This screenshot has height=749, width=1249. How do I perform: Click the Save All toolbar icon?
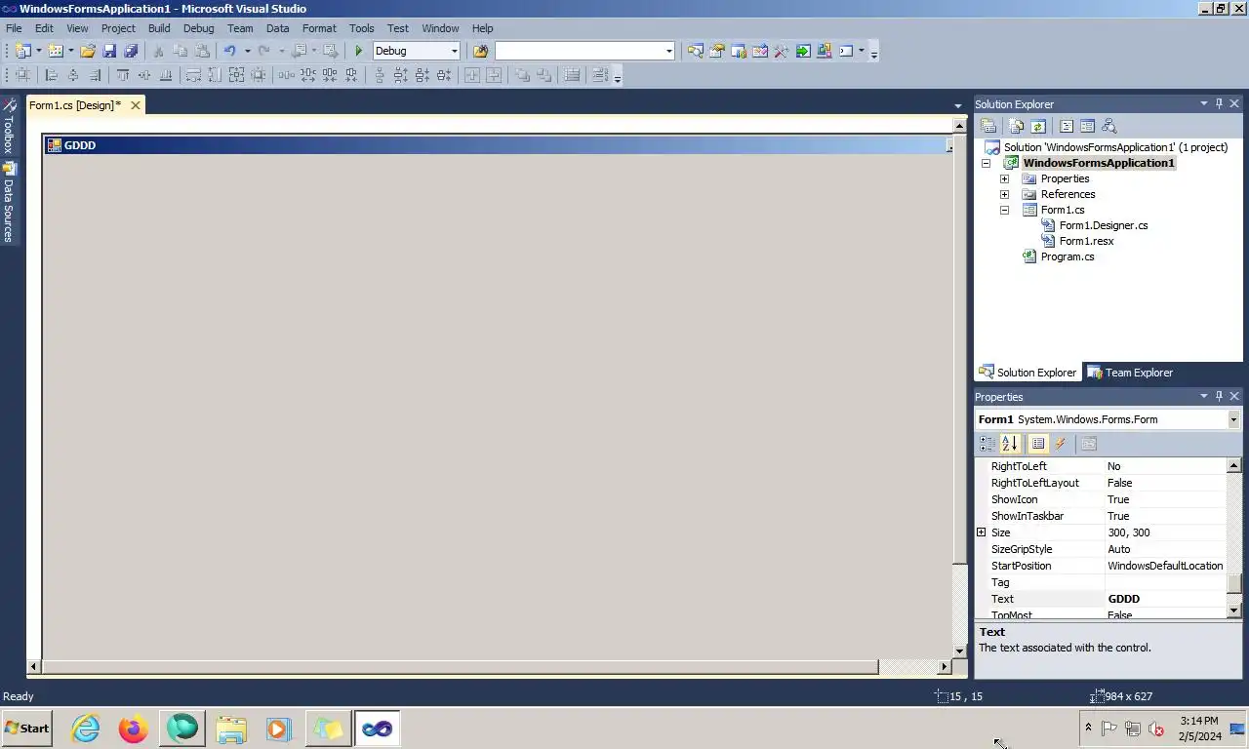click(131, 51)
